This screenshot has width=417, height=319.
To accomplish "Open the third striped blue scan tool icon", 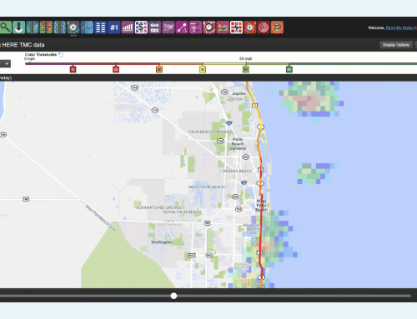I will [59, 27].
